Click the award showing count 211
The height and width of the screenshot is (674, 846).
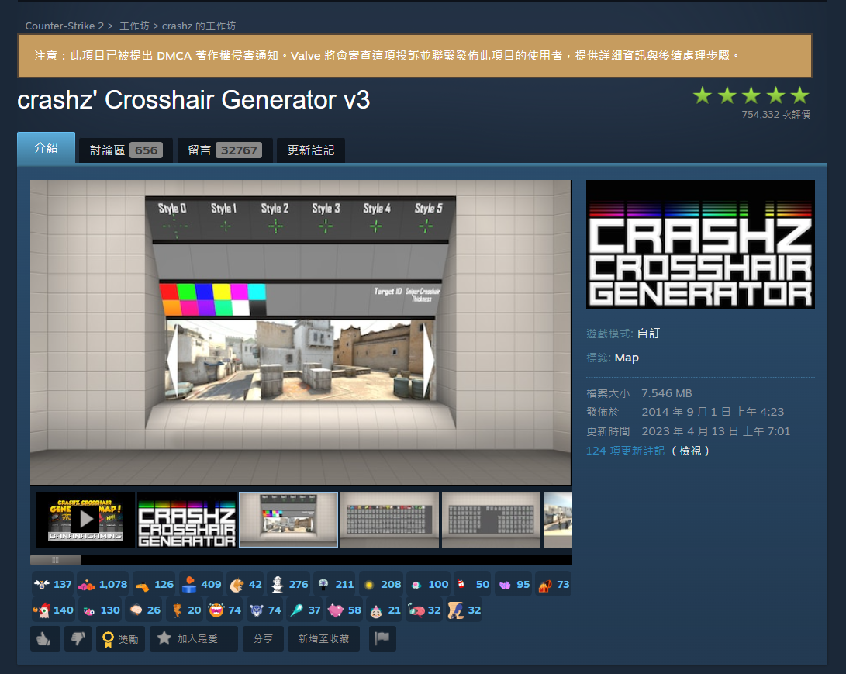click(335, 585)
